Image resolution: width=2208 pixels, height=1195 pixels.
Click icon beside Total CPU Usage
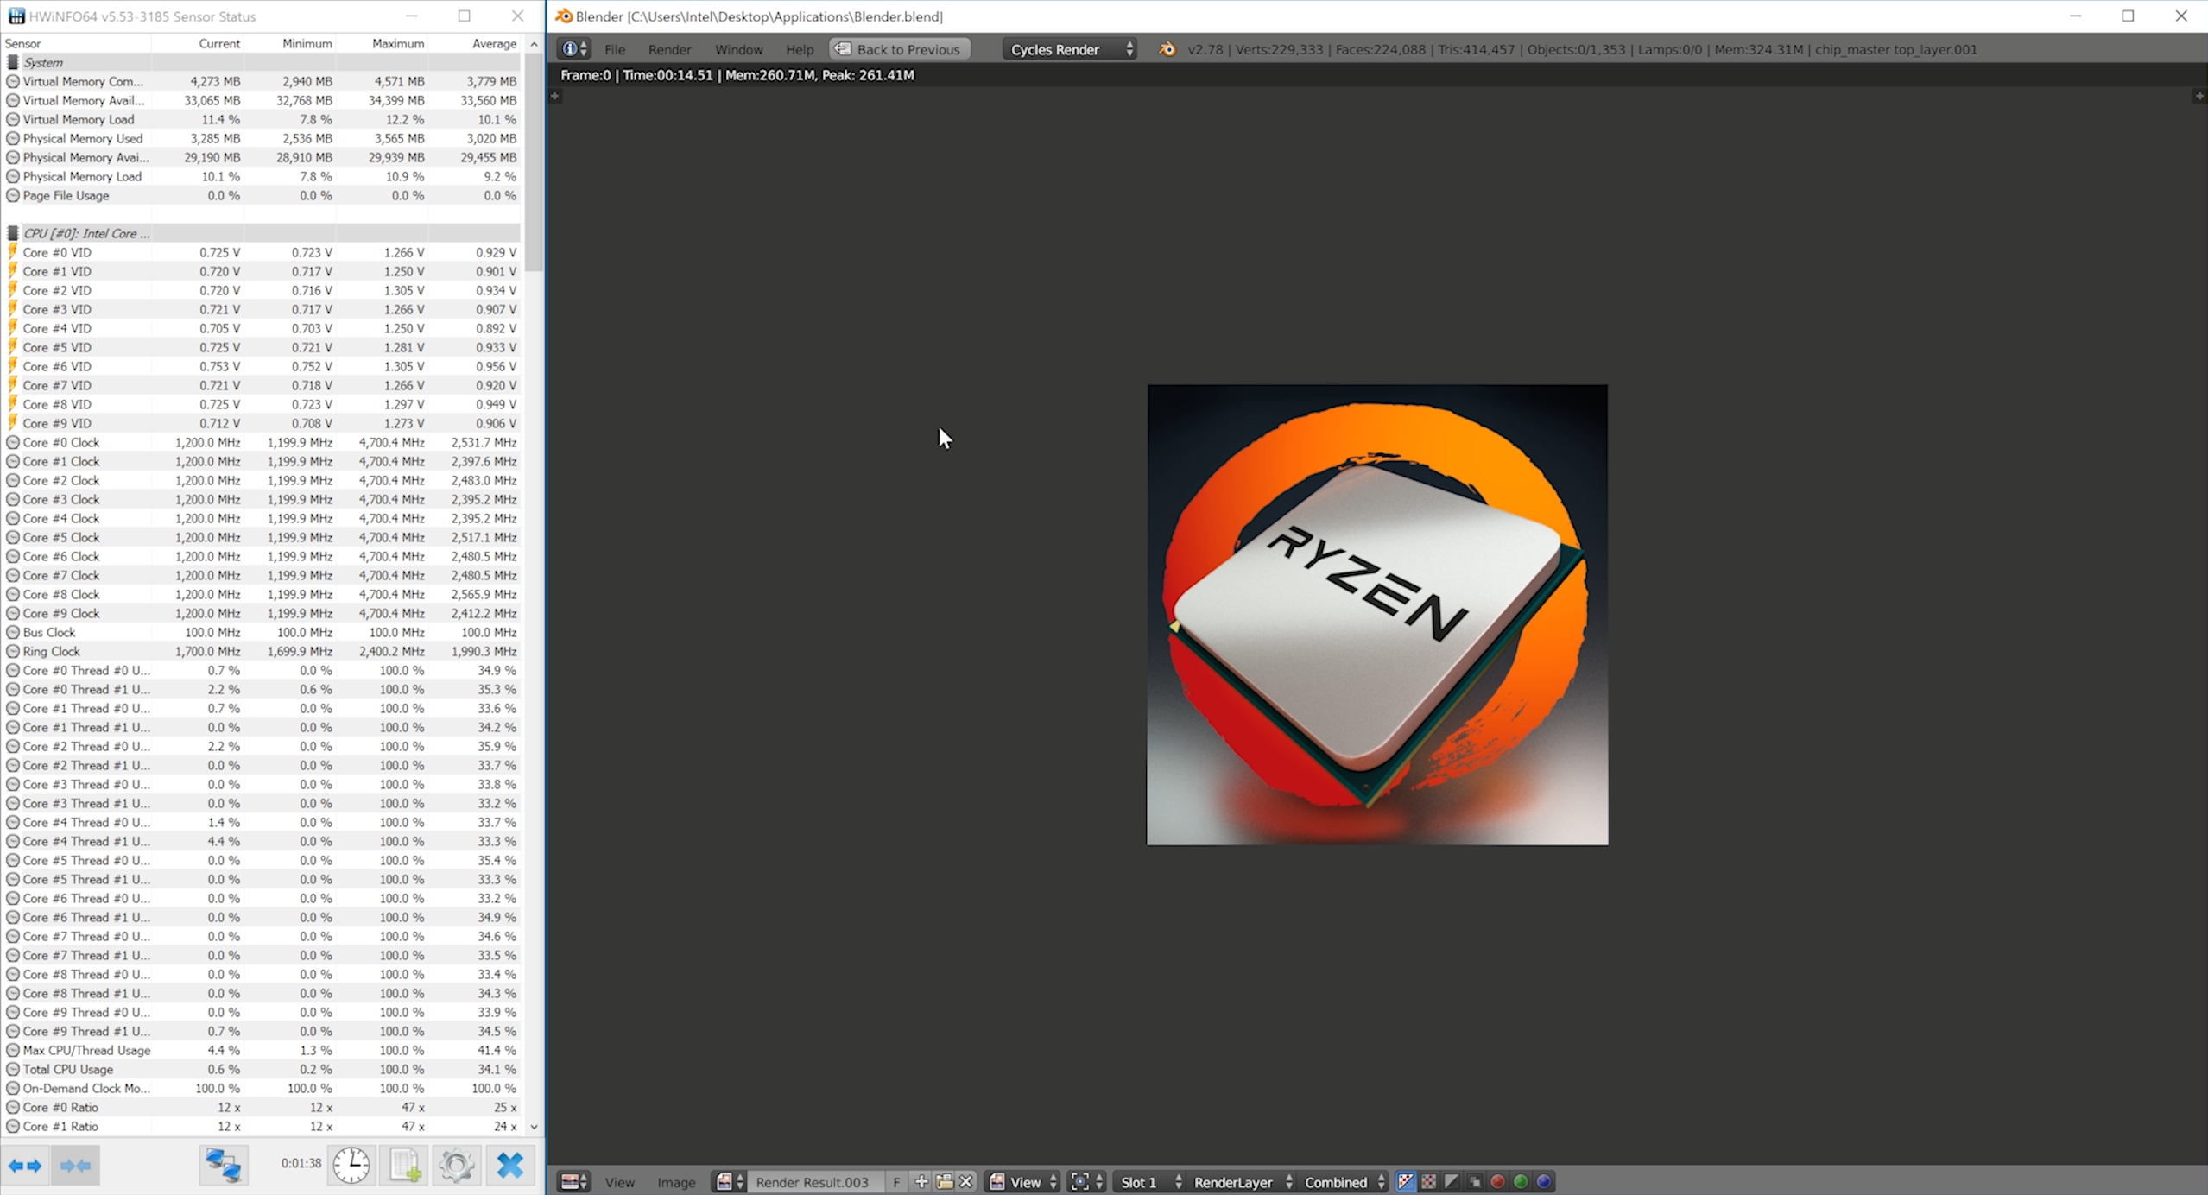click(x=13, y=1069)
